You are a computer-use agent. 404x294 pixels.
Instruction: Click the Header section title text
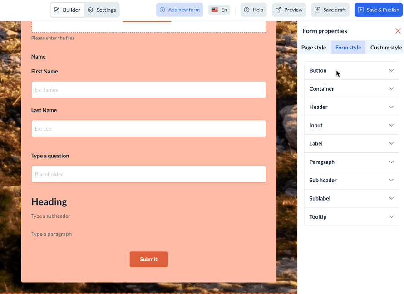[x=319, y=107]
